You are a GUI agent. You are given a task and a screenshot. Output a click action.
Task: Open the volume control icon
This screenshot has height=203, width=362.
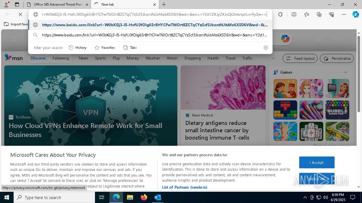tap(326, 197)
